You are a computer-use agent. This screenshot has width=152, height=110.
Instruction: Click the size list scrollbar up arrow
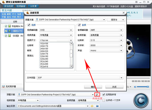(71, 44)
